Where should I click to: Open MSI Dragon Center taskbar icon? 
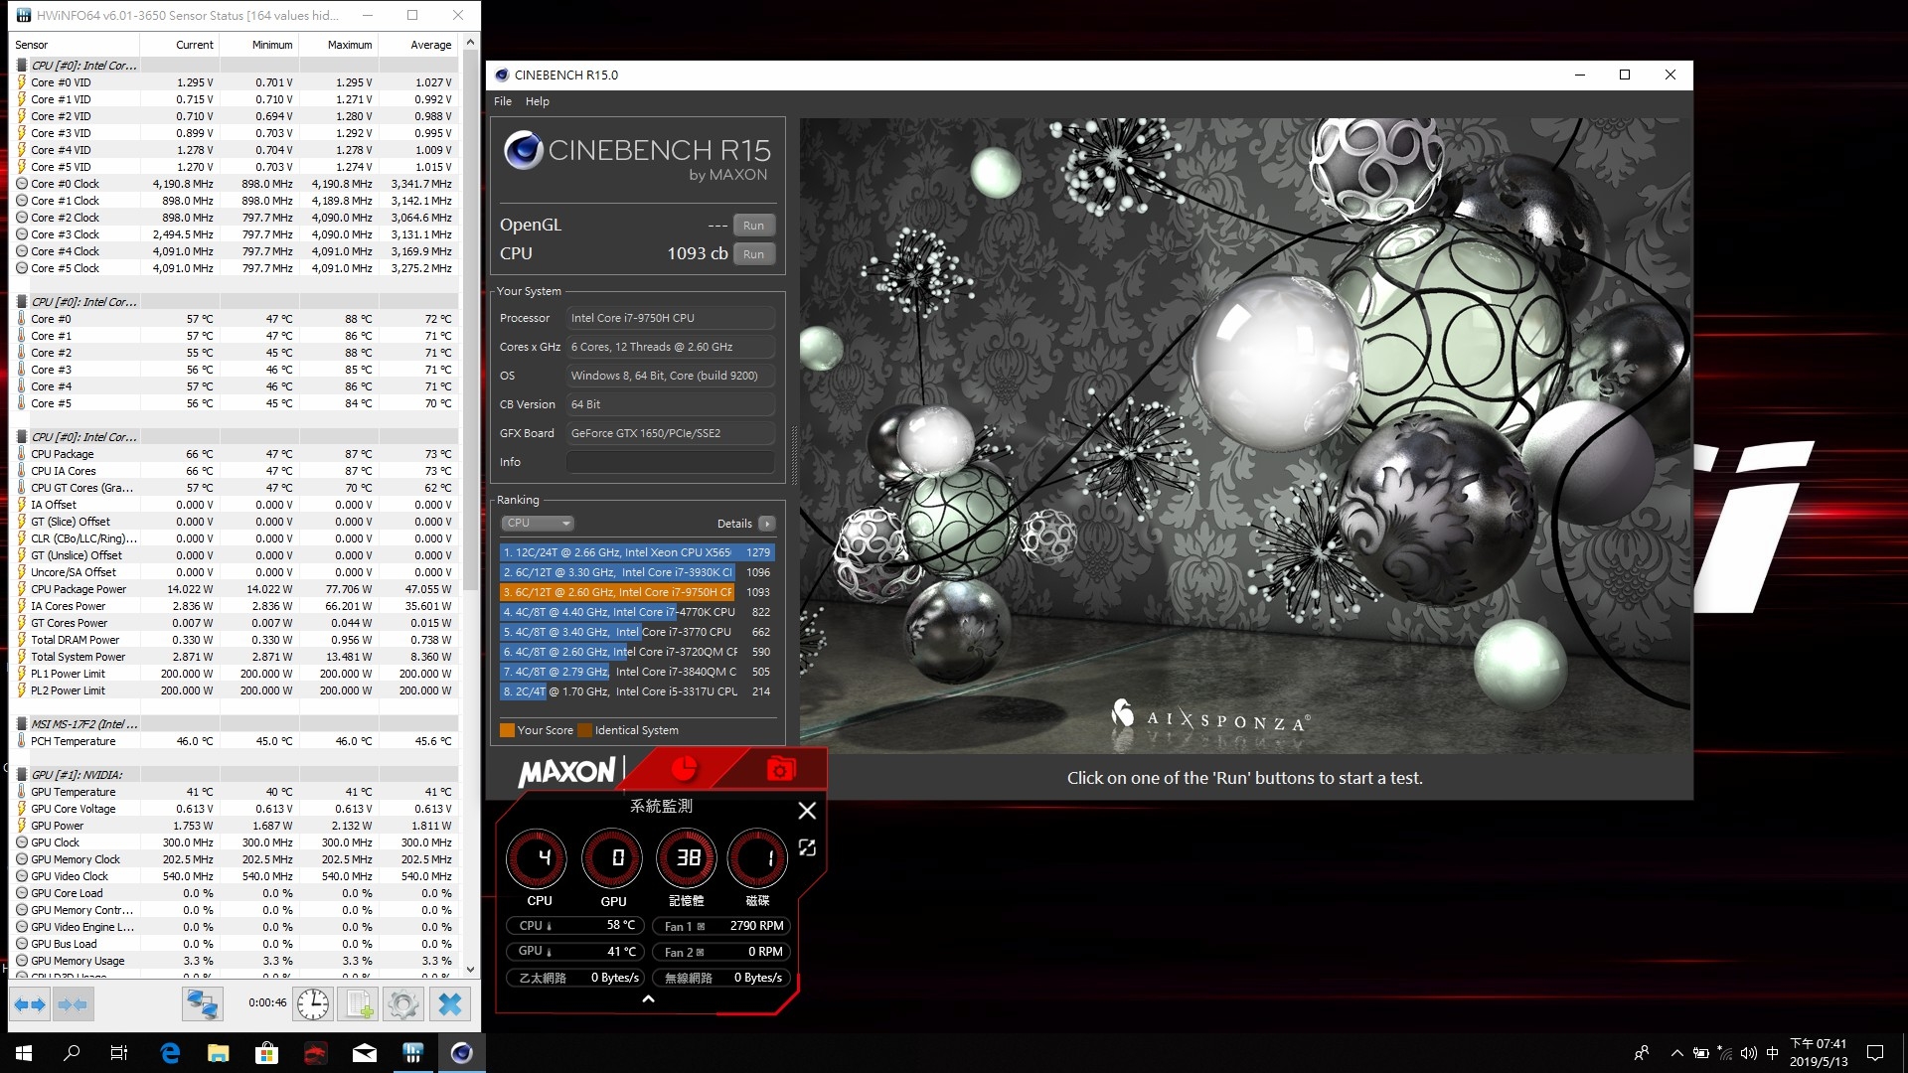(x=316, y=1053)
